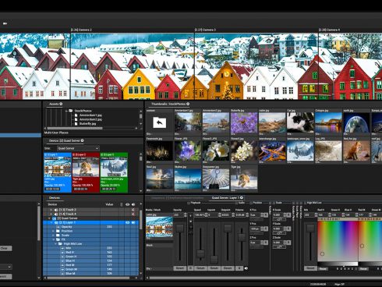382x287 pixels.
Task: Click the speaker column header icon in Devices
Action: coord(133,204)
